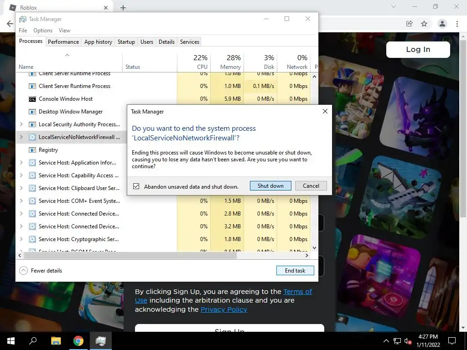The height and width of the screenshot is (350, 467).
Task: Open the View menu in Task Manager
Action: (64, 31)
